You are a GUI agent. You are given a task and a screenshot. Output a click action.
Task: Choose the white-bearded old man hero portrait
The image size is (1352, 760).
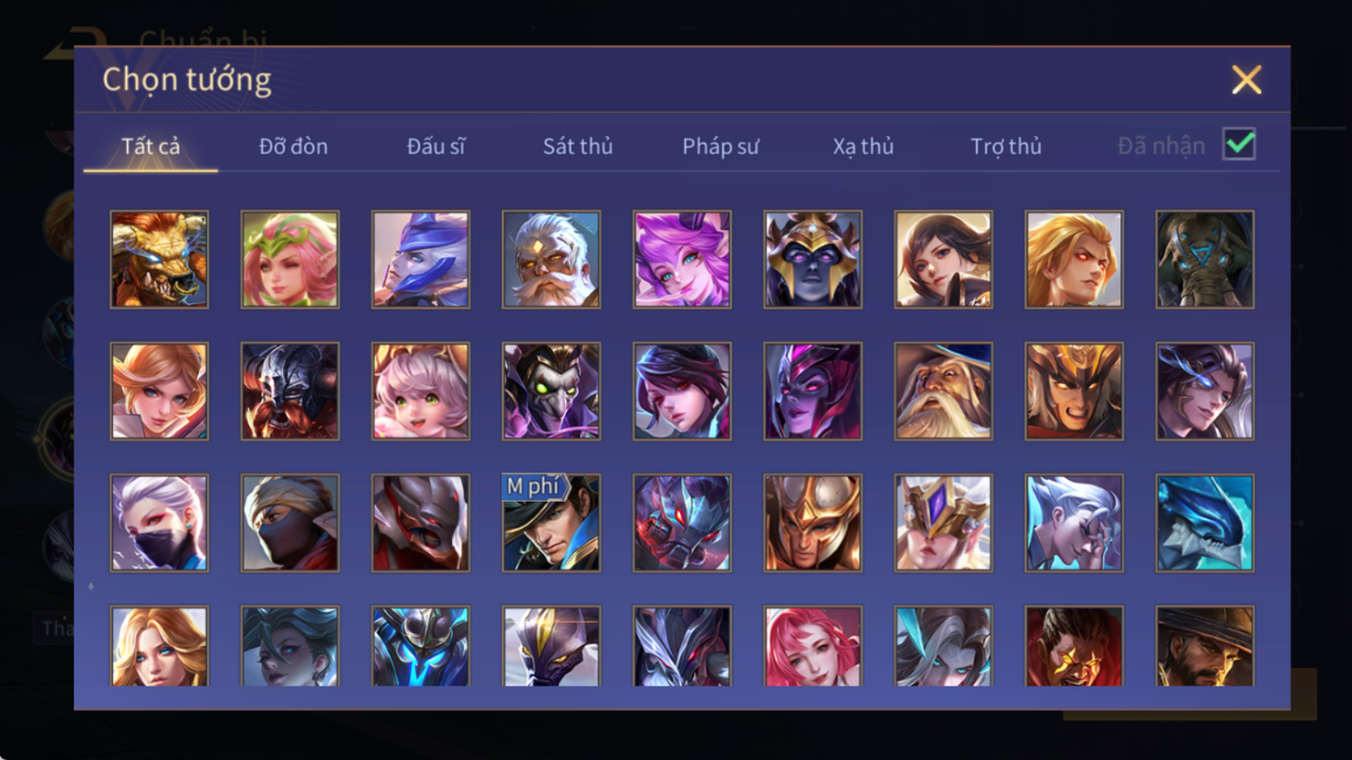[551, 259]
